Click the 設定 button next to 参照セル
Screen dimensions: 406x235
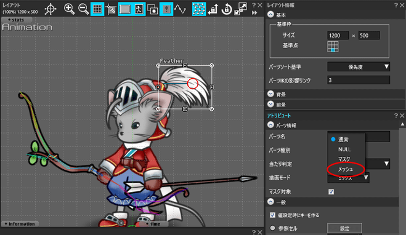[x=344, y=228]
